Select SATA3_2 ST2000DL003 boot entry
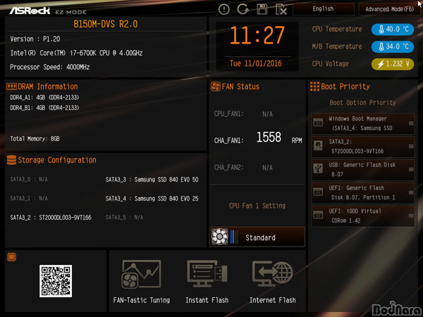Image resolution: width=423 pixels, height=317 pixels. 363,147
